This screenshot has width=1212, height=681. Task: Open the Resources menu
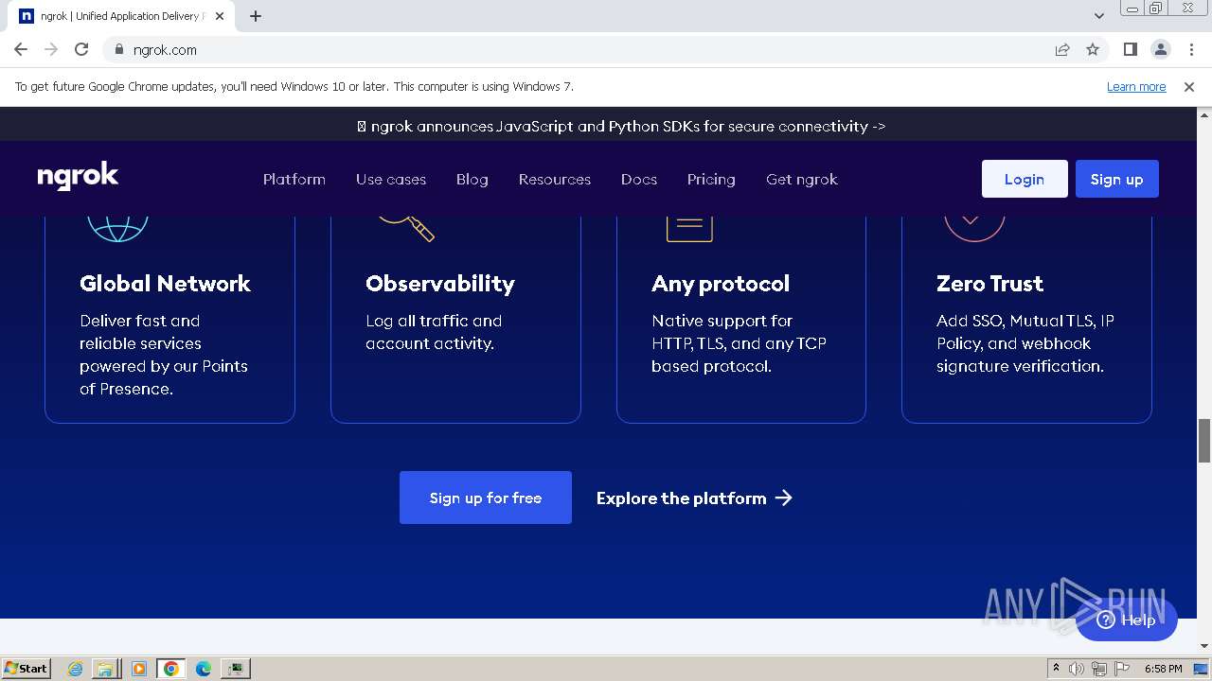click(555, 179)
